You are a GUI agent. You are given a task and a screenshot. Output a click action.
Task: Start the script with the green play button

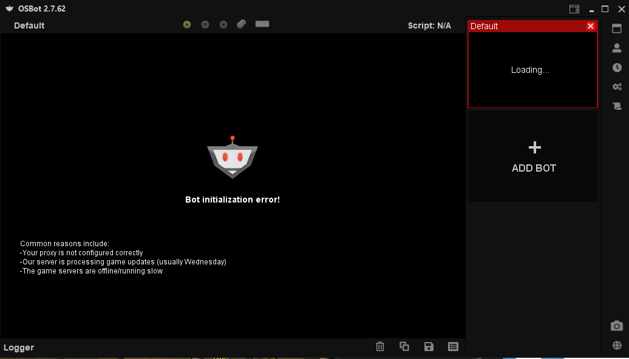click(187, 25)
